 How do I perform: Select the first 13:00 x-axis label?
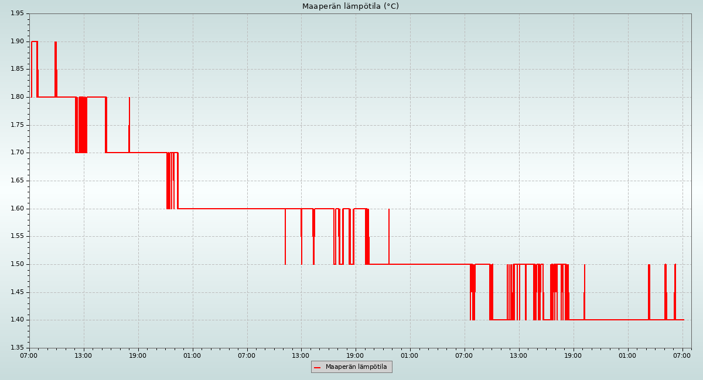point(84,355)
